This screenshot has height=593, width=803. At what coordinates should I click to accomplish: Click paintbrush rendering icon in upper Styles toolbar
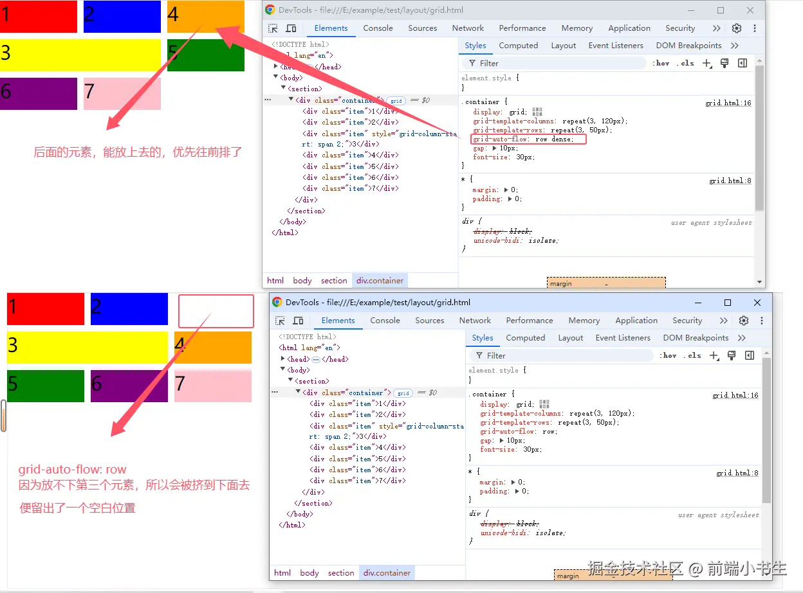(725, 63)
